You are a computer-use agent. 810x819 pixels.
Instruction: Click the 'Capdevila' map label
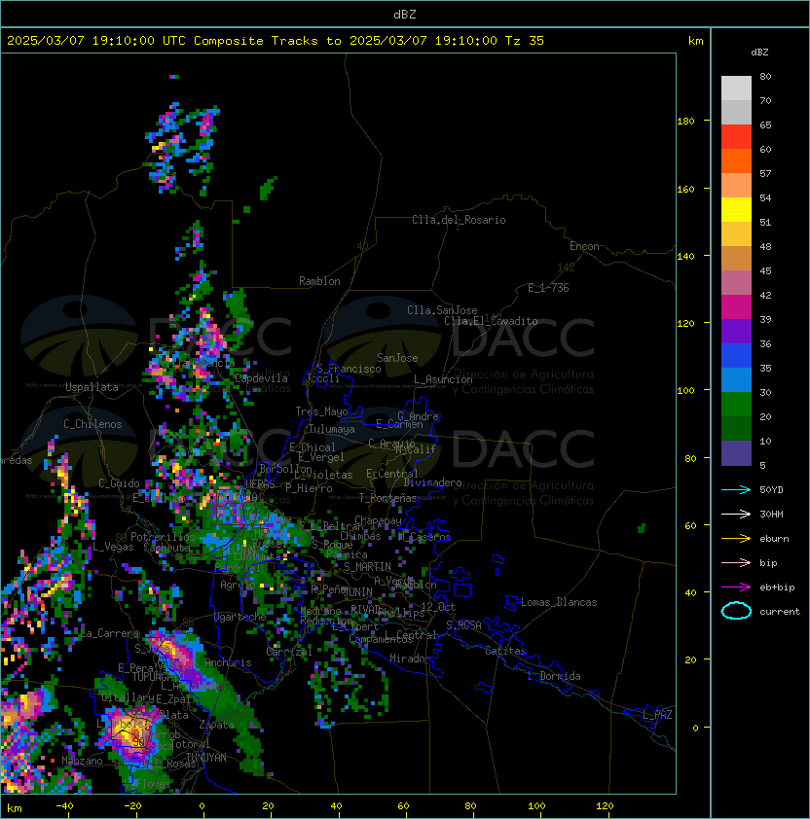pyautogui.click(x=261, y=378)
